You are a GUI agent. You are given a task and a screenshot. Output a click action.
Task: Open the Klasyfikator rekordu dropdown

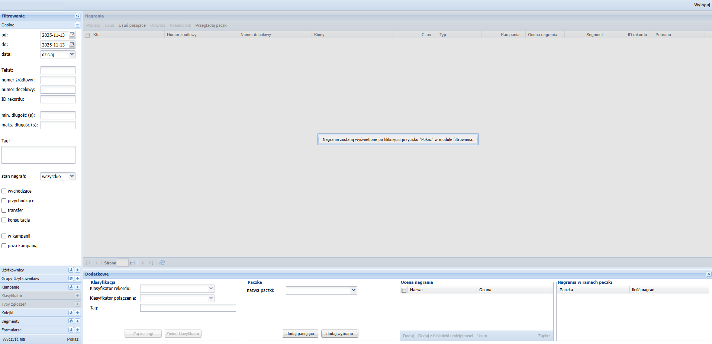[x=211, y=289]
